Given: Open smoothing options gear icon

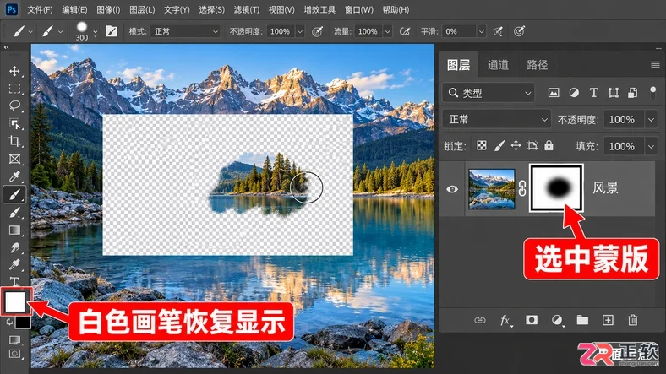Looking at the screenshot, I should [x=498, y=31].
